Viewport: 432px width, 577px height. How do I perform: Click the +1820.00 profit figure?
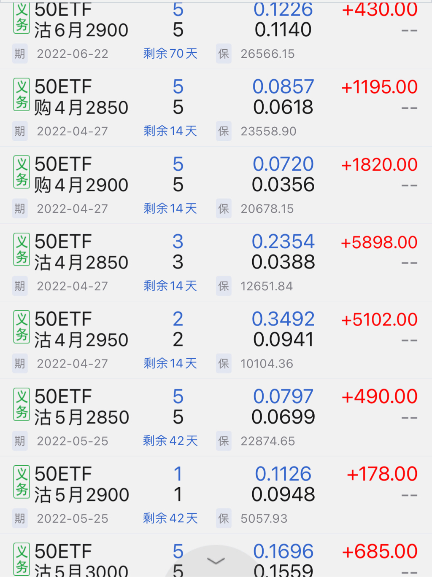[379, 165]
